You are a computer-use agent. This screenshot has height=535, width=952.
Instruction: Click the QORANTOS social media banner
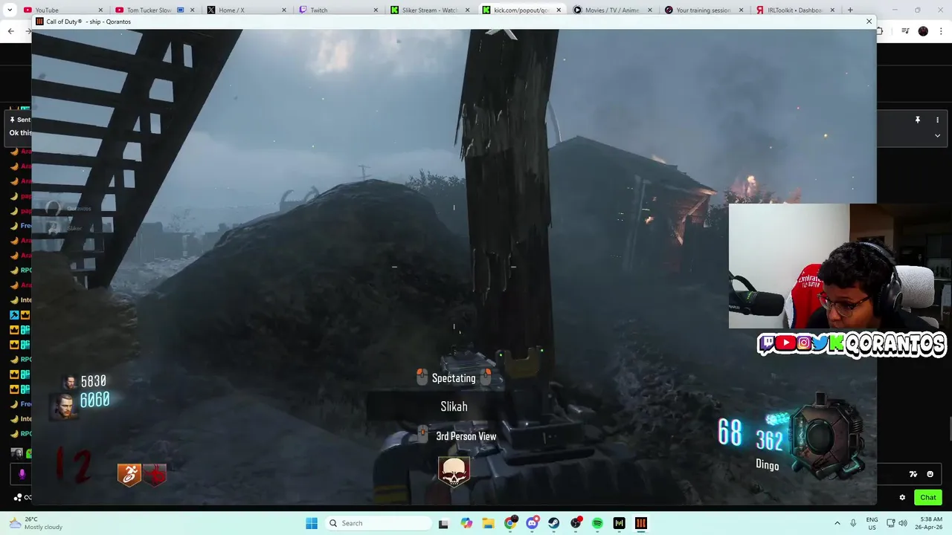(852, 344)
